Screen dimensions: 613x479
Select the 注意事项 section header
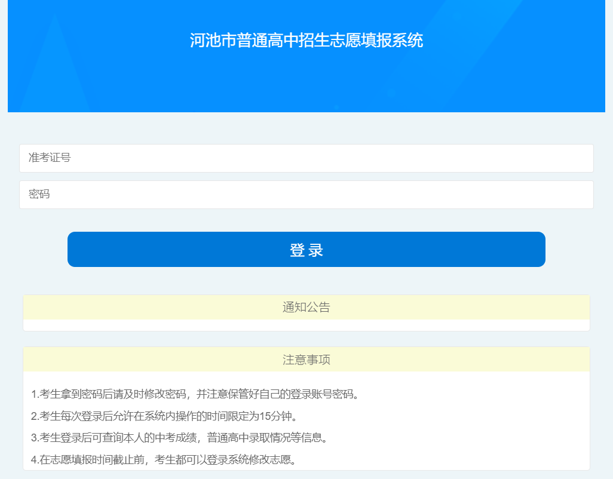(306, 360)
